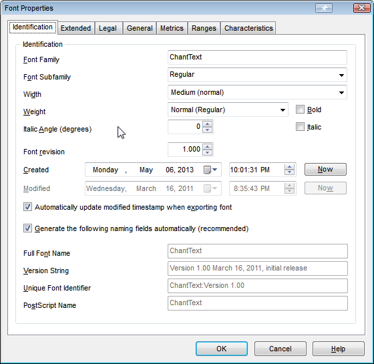Screen dimensions: 374x364
Task: Toggle automatic naming fields generation
Action: (x=27, y=228)
